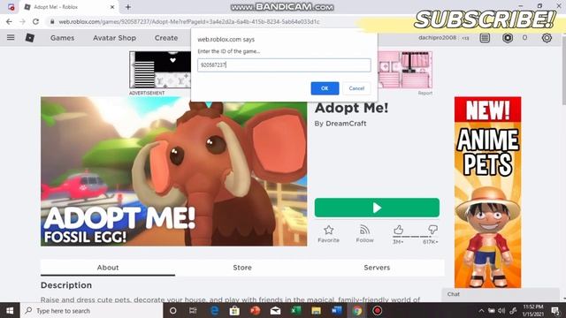Click the Favorite star icon
The height and width of the screenshot is (318, 566).
pos(328,230)
